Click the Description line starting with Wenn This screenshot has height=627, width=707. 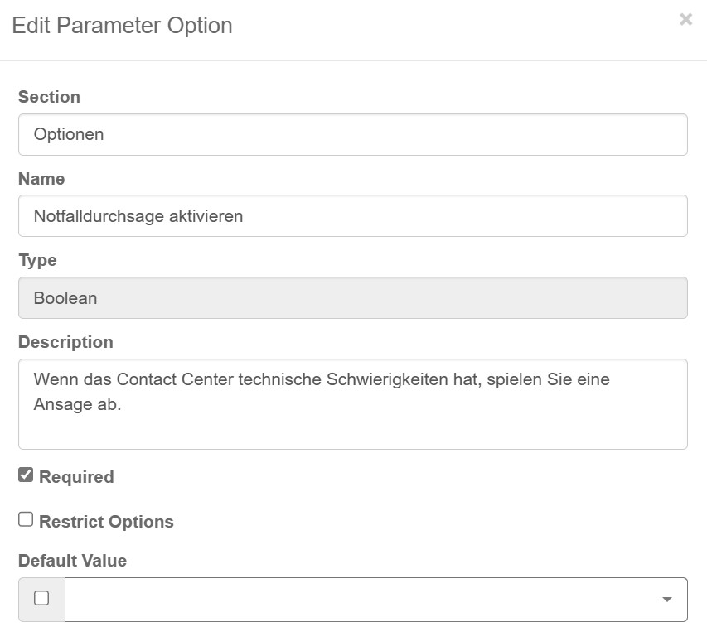tap(322, 380)
